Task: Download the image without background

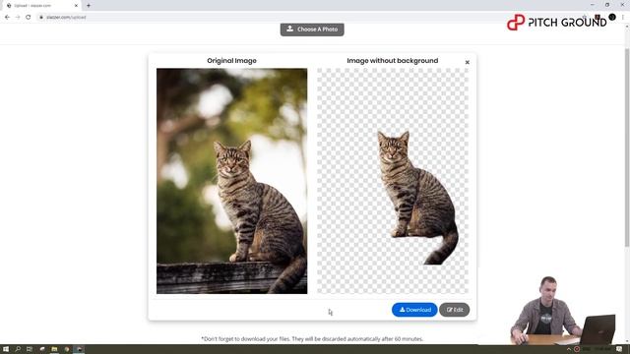Action: 414,310
